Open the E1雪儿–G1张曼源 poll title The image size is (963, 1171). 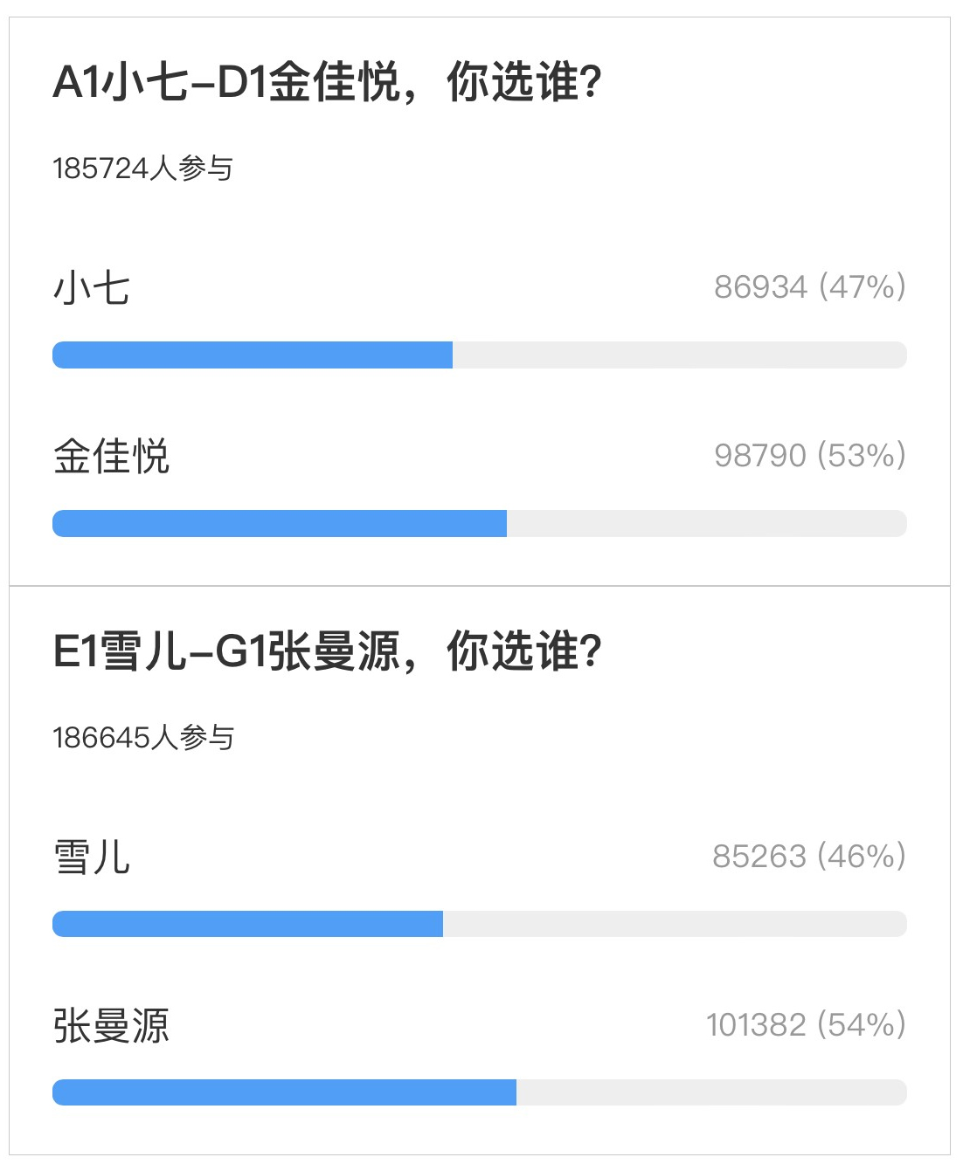328,651
